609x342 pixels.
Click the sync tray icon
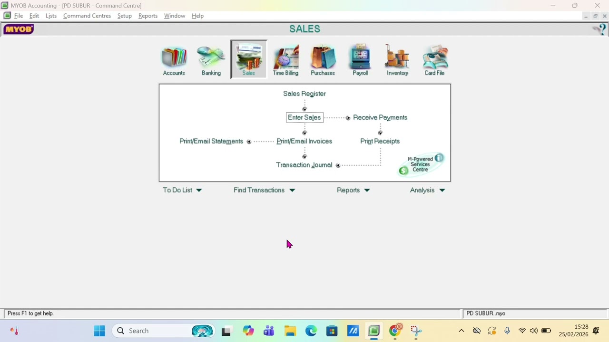pos(492,331)
